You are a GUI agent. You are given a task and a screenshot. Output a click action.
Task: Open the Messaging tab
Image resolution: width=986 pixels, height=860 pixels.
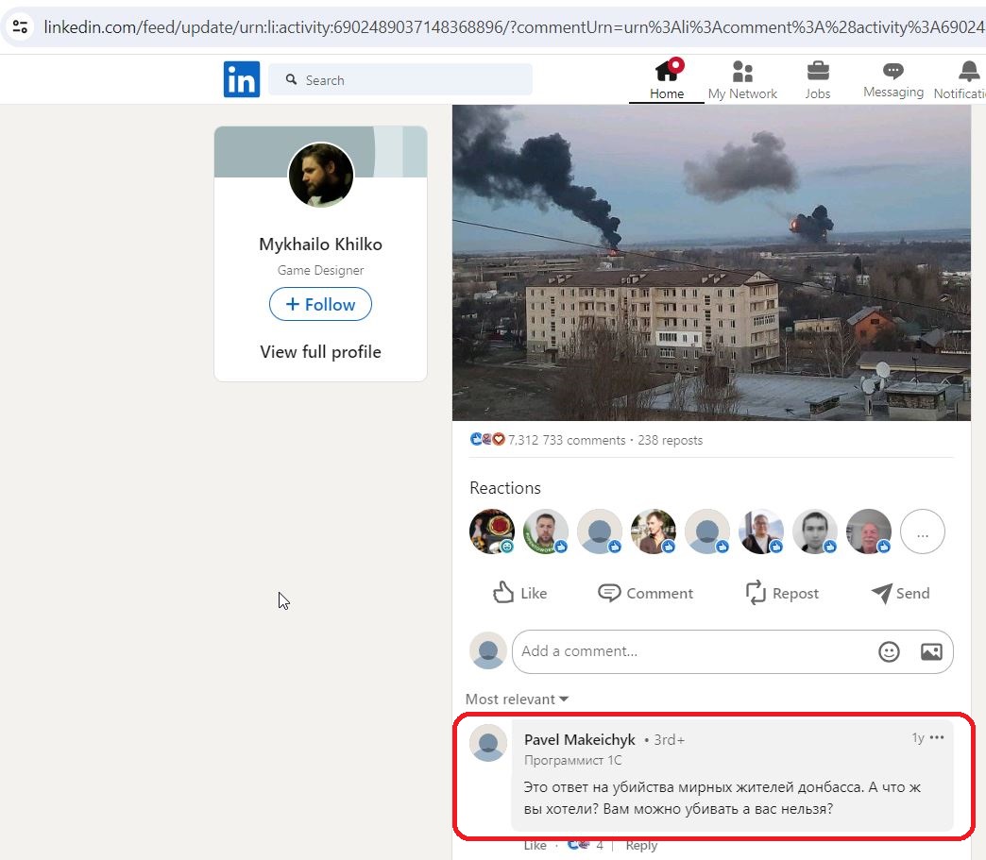892,79
